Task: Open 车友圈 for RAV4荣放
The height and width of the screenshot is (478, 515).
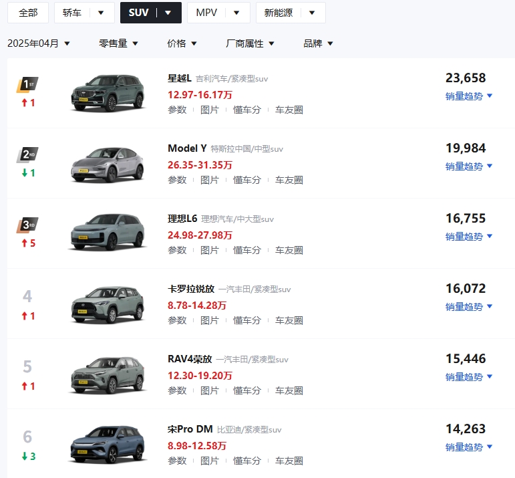Action: point(289,390)
